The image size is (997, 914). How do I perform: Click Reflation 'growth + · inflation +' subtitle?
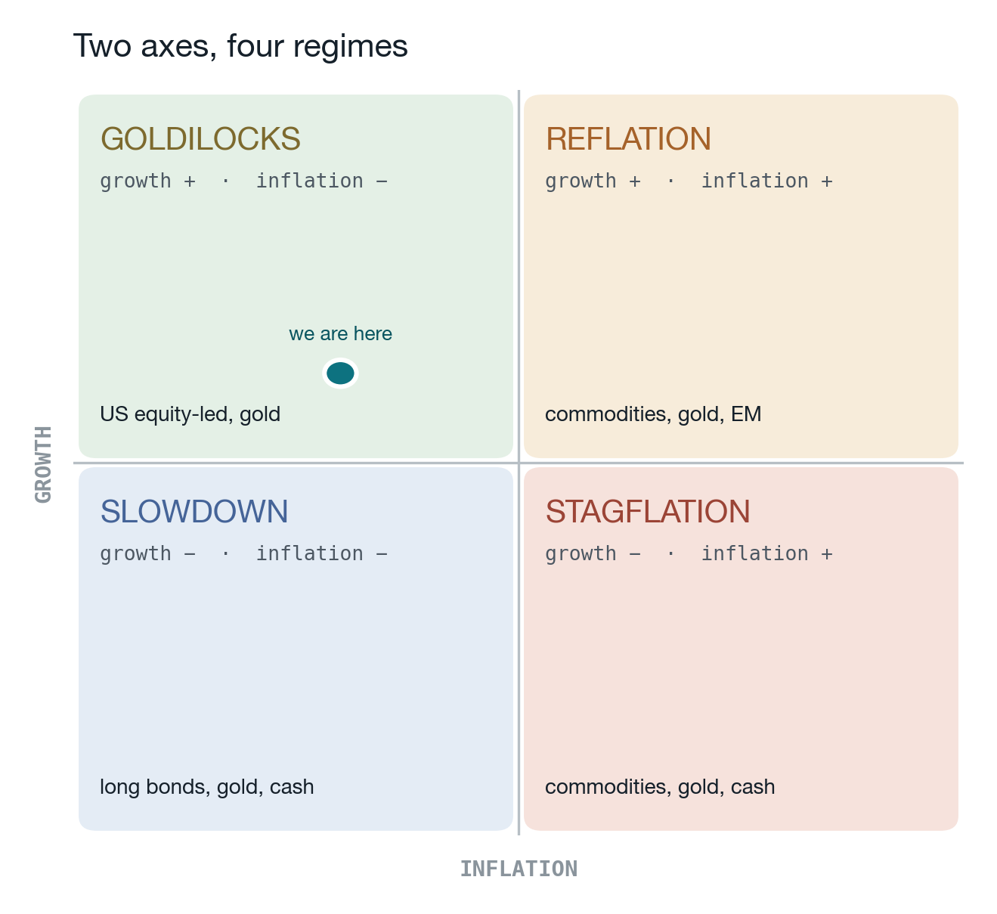click(689, 181)
